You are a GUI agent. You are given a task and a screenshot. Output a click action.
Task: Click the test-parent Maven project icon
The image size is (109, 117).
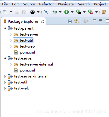click(10, 28)
